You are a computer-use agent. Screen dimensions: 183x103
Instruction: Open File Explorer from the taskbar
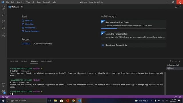(x=55, y=100)
